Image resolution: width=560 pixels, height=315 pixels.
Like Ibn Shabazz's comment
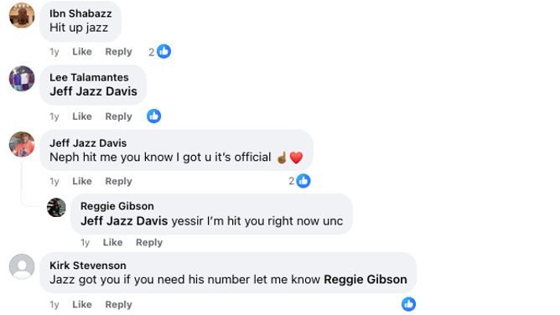click(82, 52)
